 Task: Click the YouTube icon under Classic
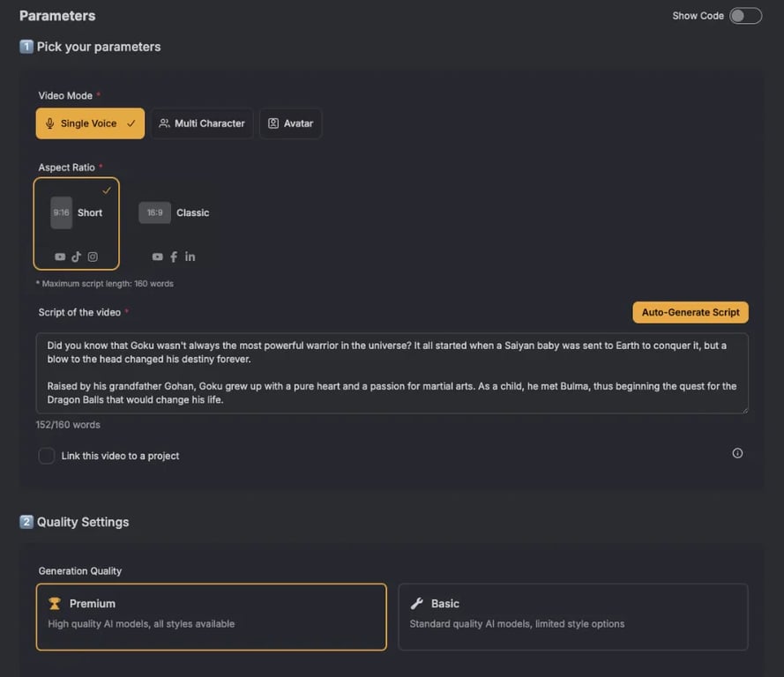(157, 257)
